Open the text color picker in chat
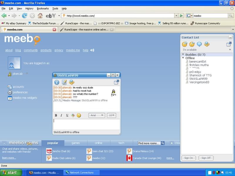 [73, 115]
